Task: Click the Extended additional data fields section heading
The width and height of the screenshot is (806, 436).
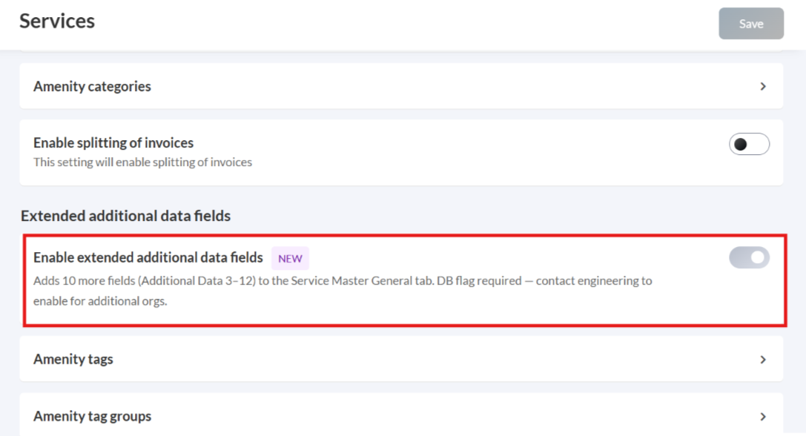Action: pos(125,216)
